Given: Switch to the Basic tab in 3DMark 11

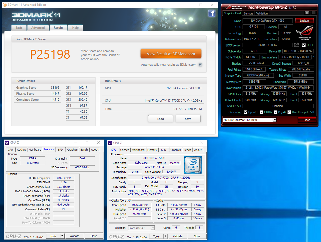Looking at the screenshot, I should pos(19,28).
